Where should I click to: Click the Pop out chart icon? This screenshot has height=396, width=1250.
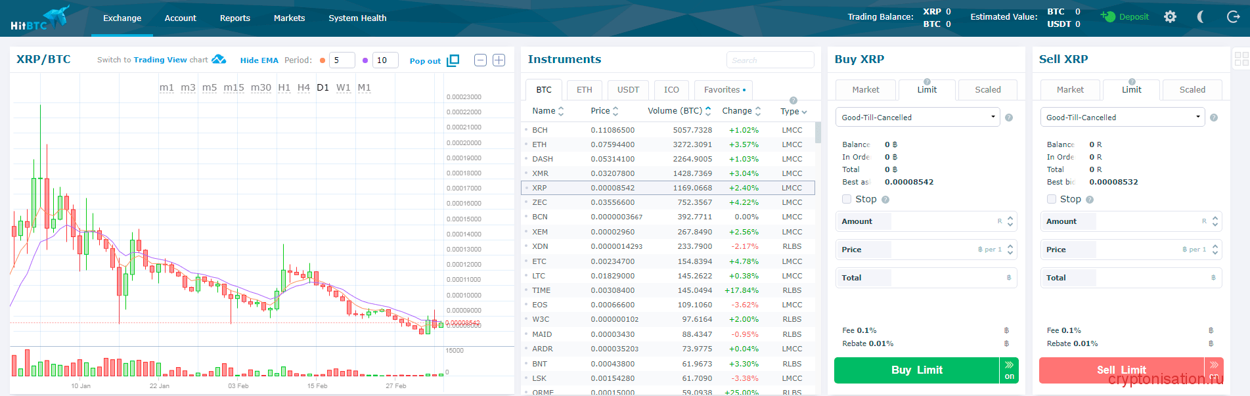[453, 60]
